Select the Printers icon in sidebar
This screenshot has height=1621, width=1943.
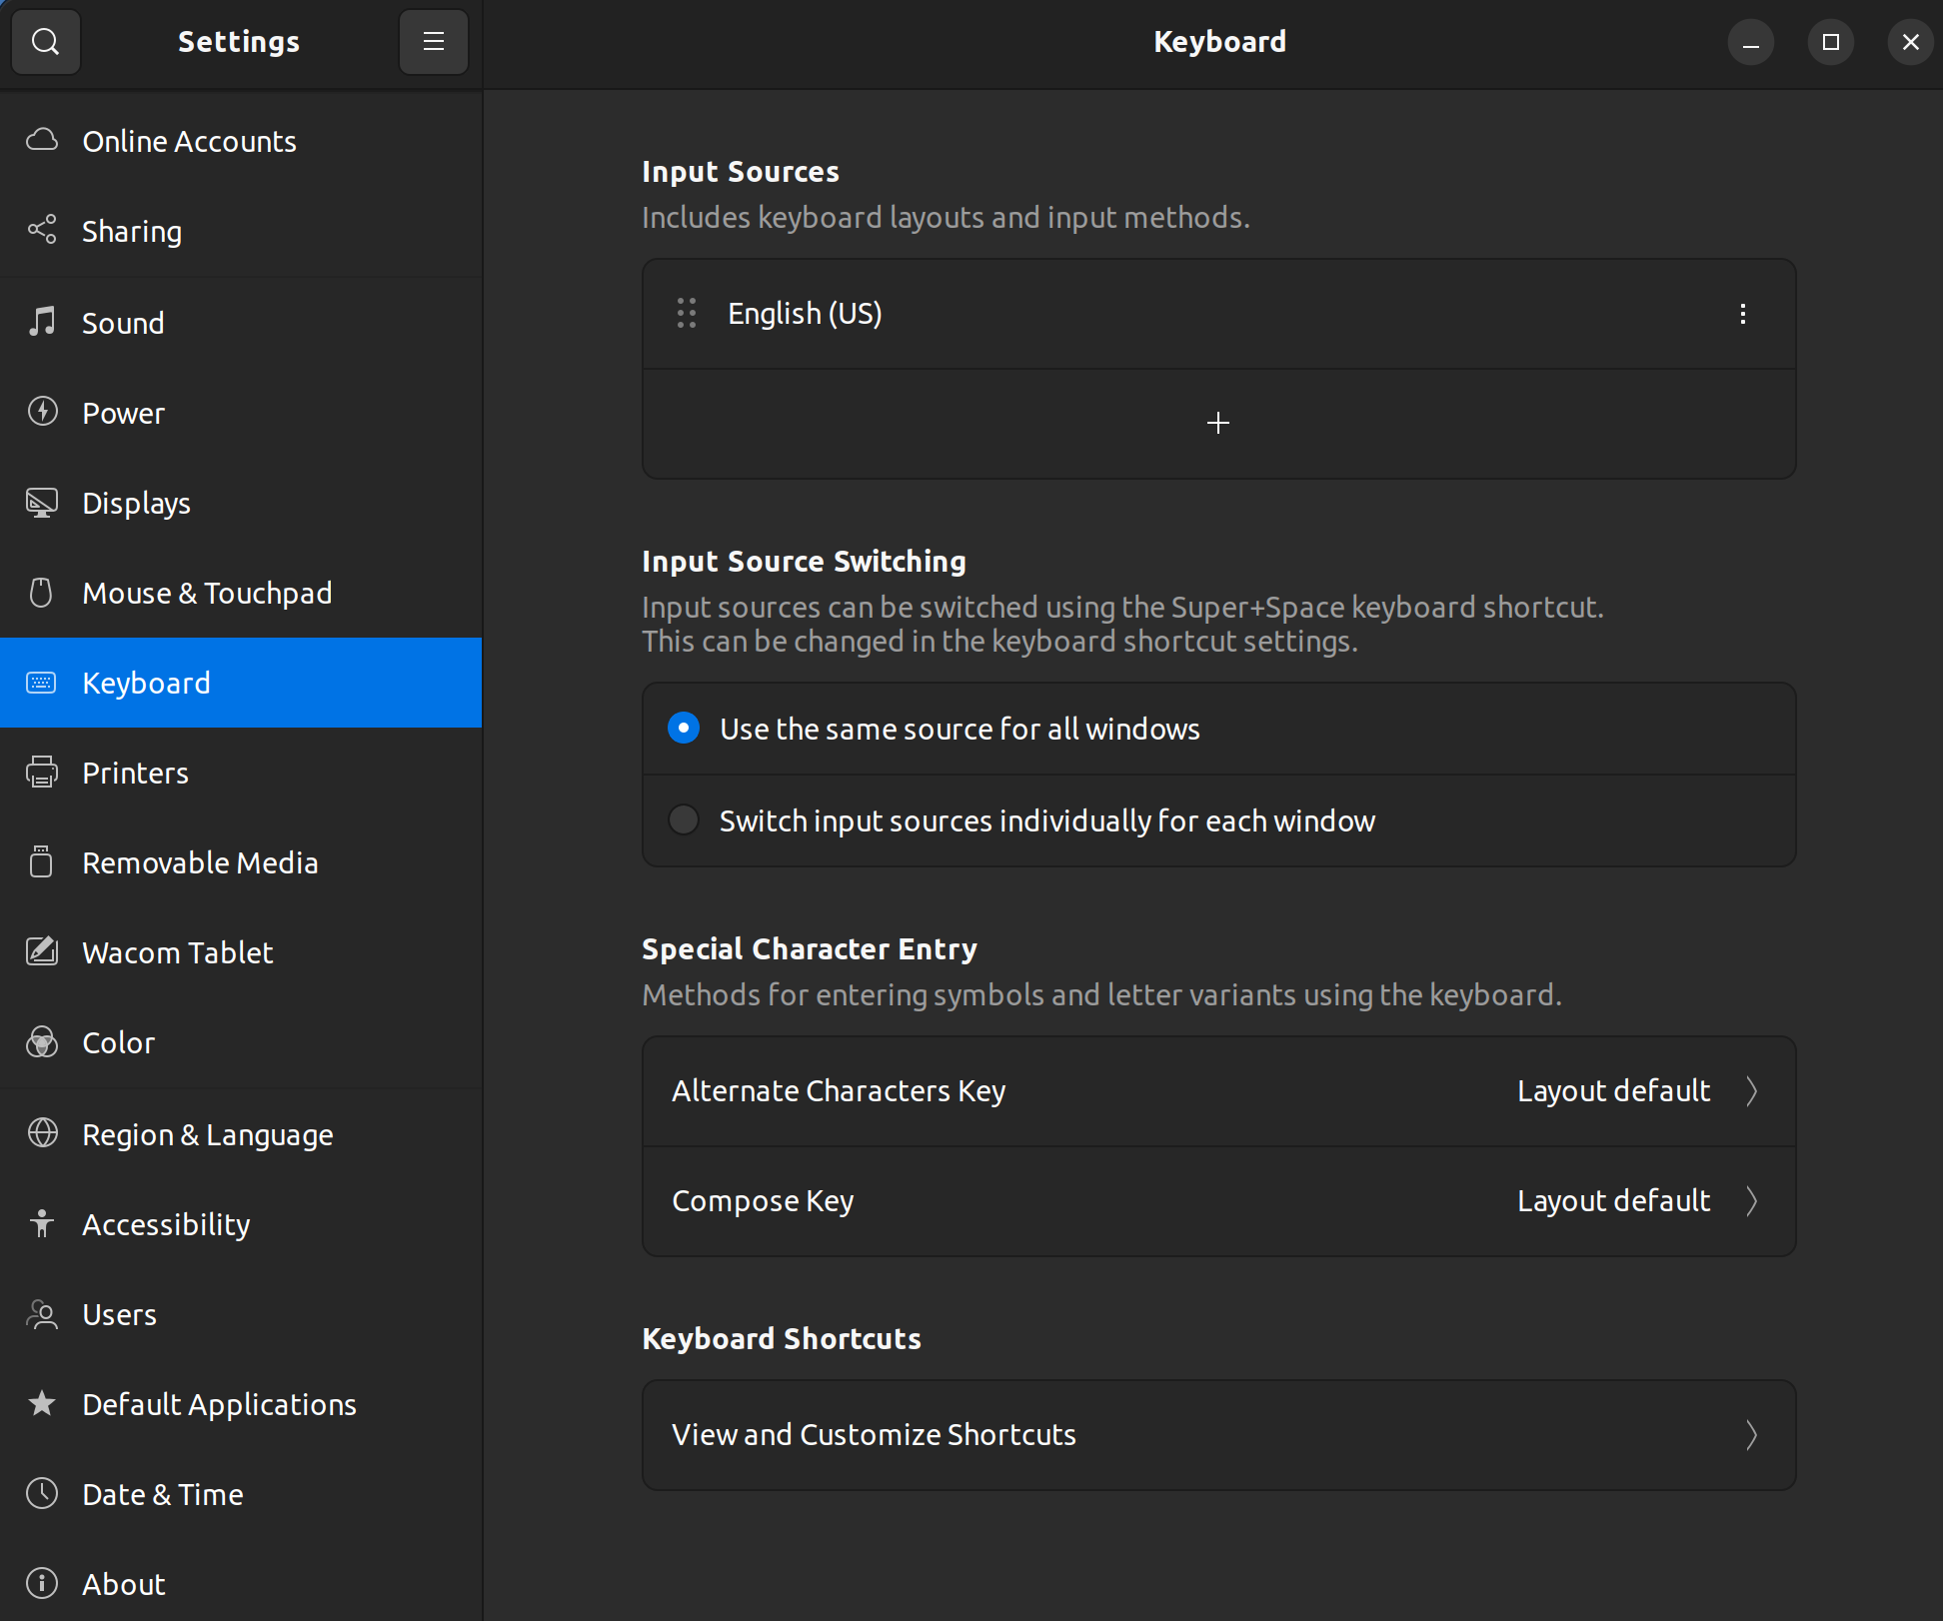click(x=41, y=772)
